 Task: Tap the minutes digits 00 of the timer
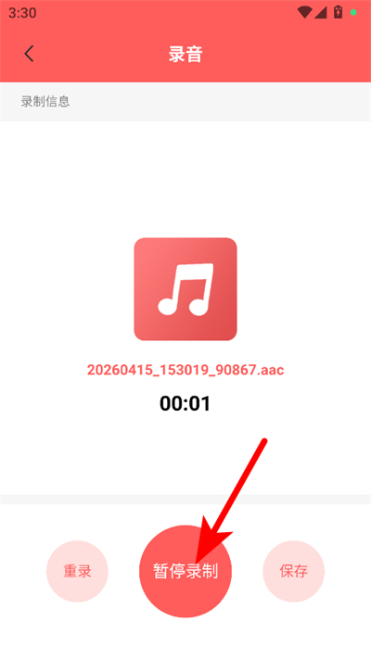(171, 404)
